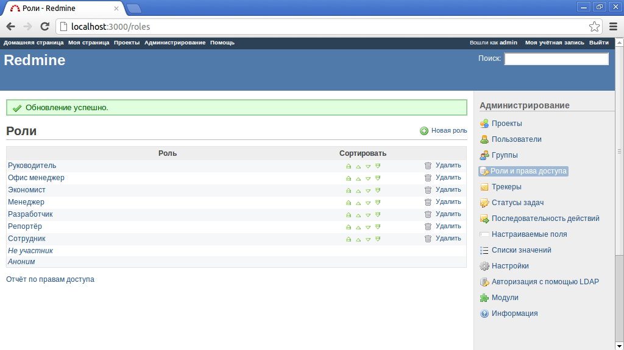The image size is (624, 350).
Task: Move Репортёр role up one position
Action: pos(358,227)
